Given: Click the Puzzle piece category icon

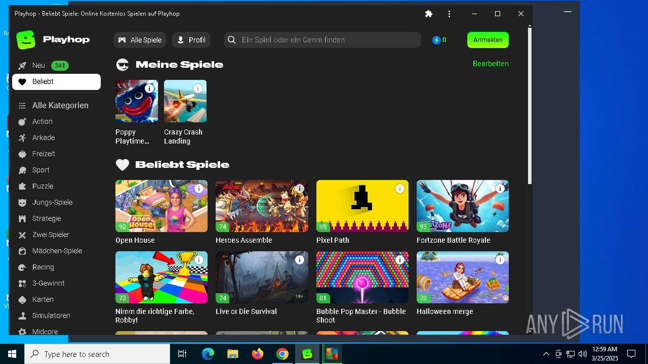Looking at the screenshot, I should (22, 186).
